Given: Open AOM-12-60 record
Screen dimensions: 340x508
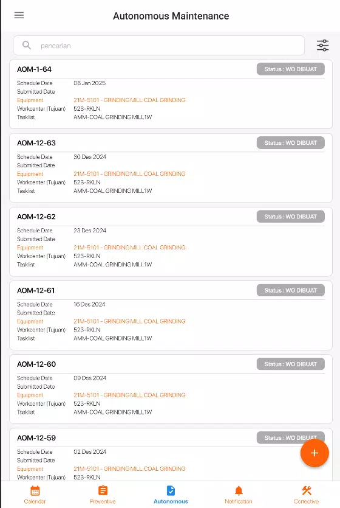Looking at the screenshot, I should tap(171, 389).
